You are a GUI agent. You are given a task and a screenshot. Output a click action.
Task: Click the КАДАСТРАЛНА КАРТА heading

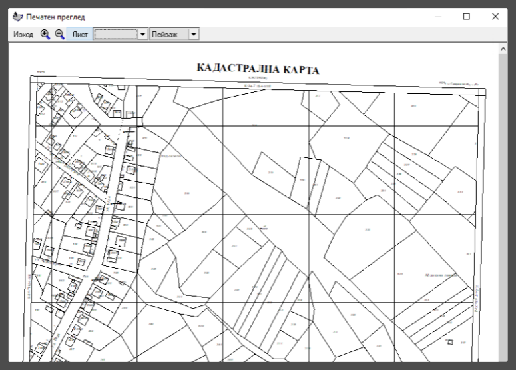click(258, 69)
